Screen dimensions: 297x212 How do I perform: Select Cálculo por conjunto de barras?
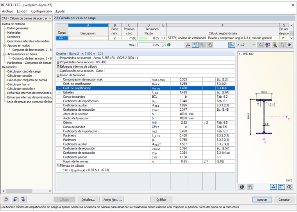point(27,80)
